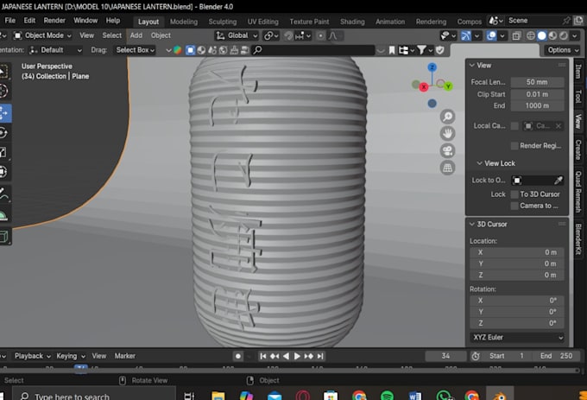This screenshot has width=587, height=400.
Task: Enable the Camera to View checkbox
Action: click(x=514, y=206)
